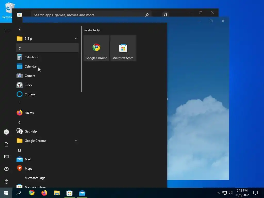Open the user account icon in Start sidebar
Viewport: 264px width, 198px height.
[x=6, y=132]
